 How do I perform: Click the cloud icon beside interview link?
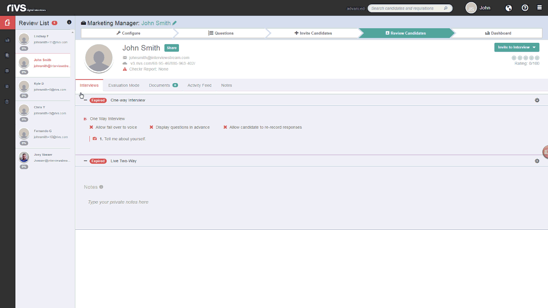(125, 63)
